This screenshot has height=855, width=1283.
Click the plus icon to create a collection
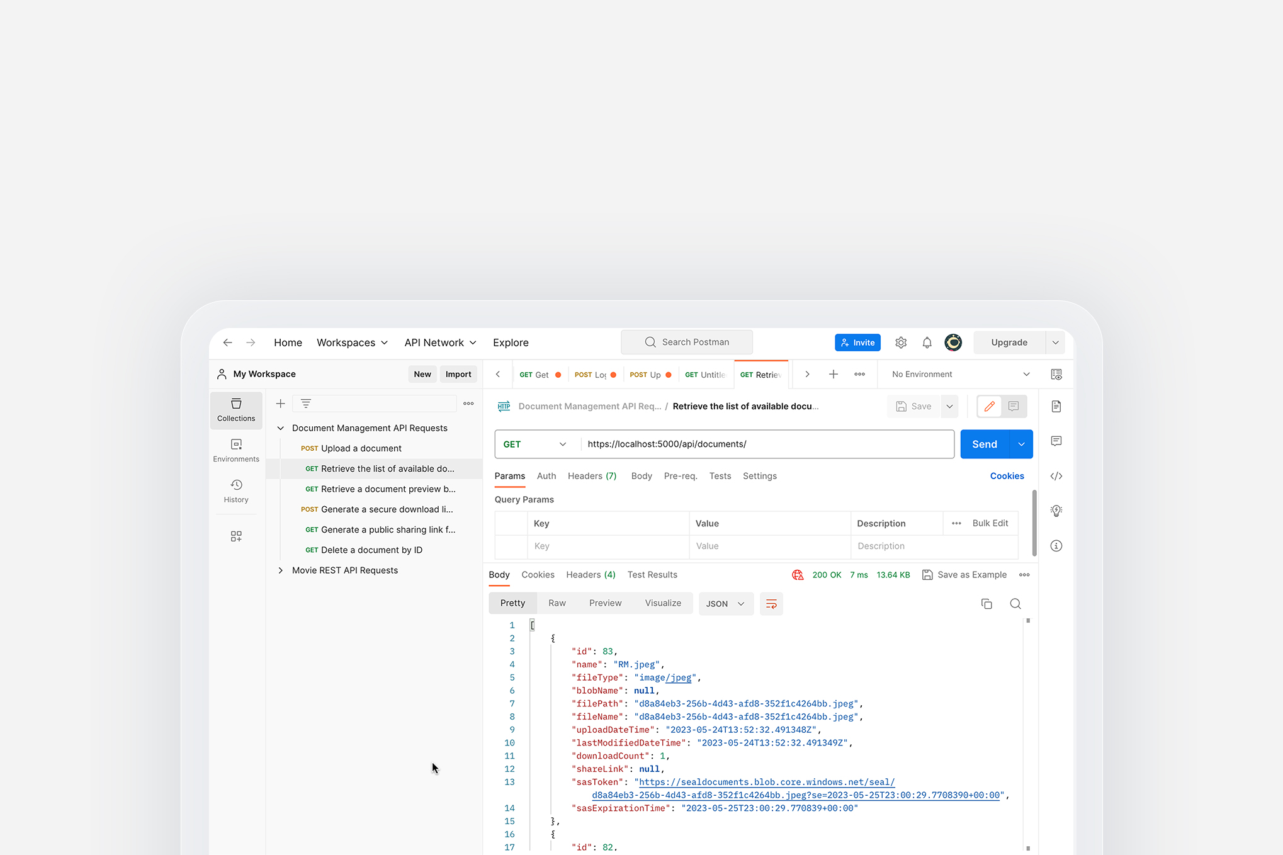[281, 404]
